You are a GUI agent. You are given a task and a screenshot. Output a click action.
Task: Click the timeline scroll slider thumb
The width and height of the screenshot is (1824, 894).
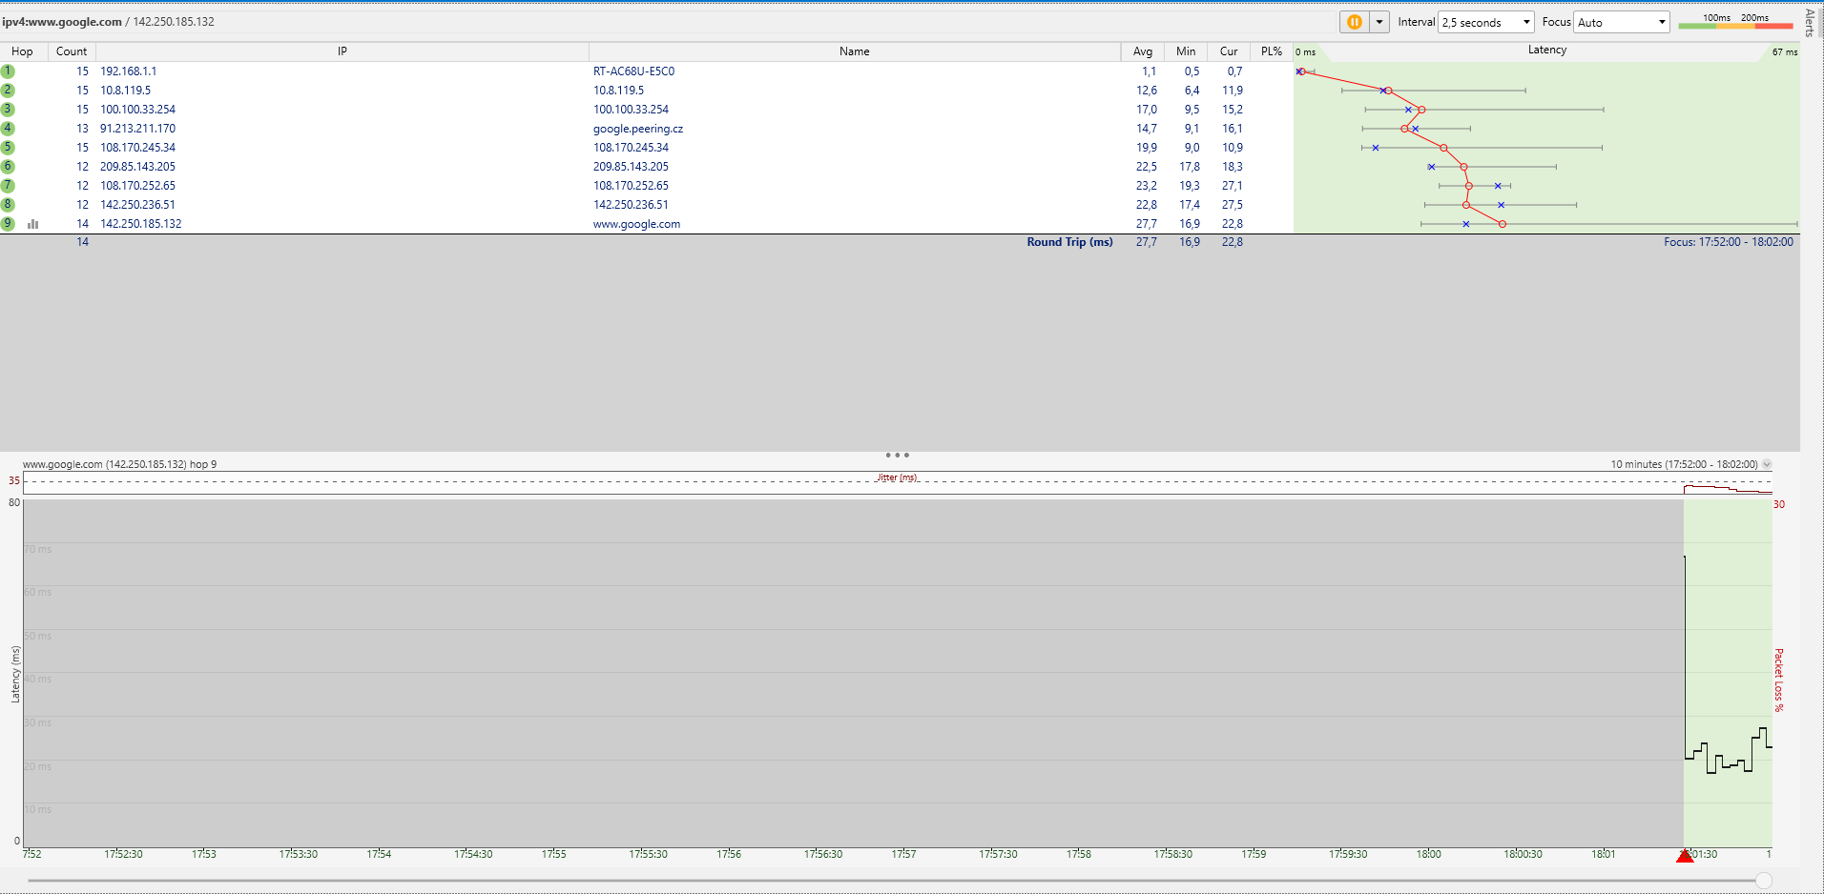(1764, 881)
